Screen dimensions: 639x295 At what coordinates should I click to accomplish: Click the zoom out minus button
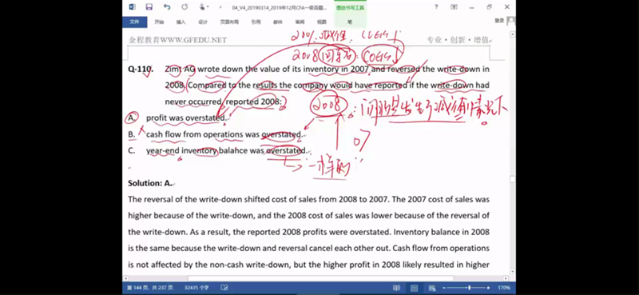pyautogui.click(x=445, y=288)
